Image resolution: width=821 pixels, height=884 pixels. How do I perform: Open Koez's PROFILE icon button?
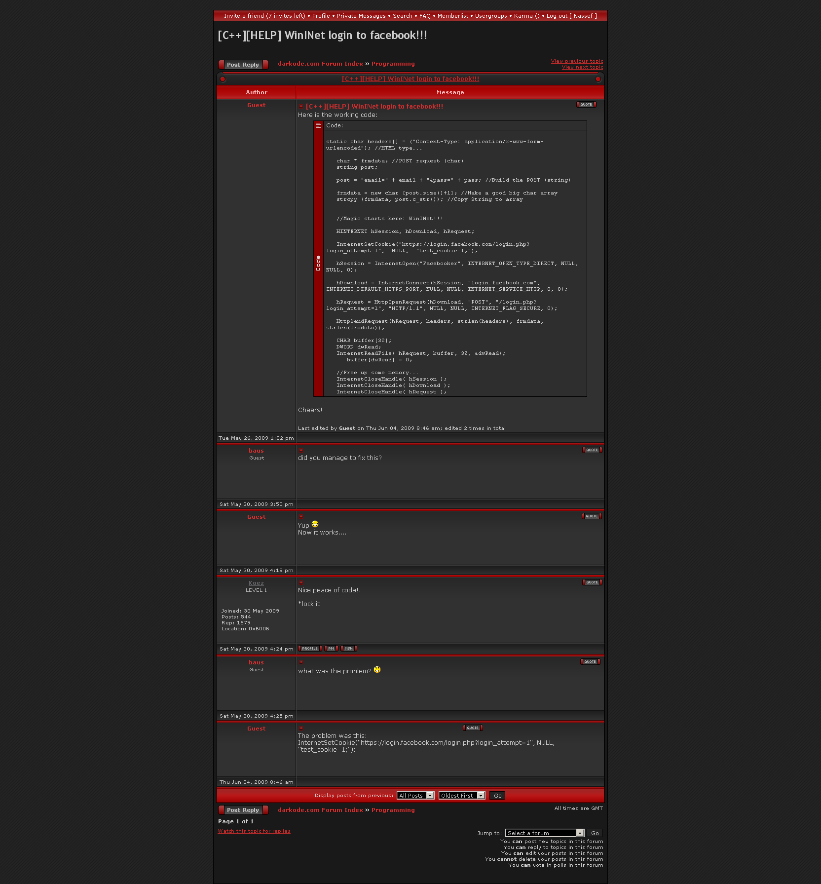[310, 649]
